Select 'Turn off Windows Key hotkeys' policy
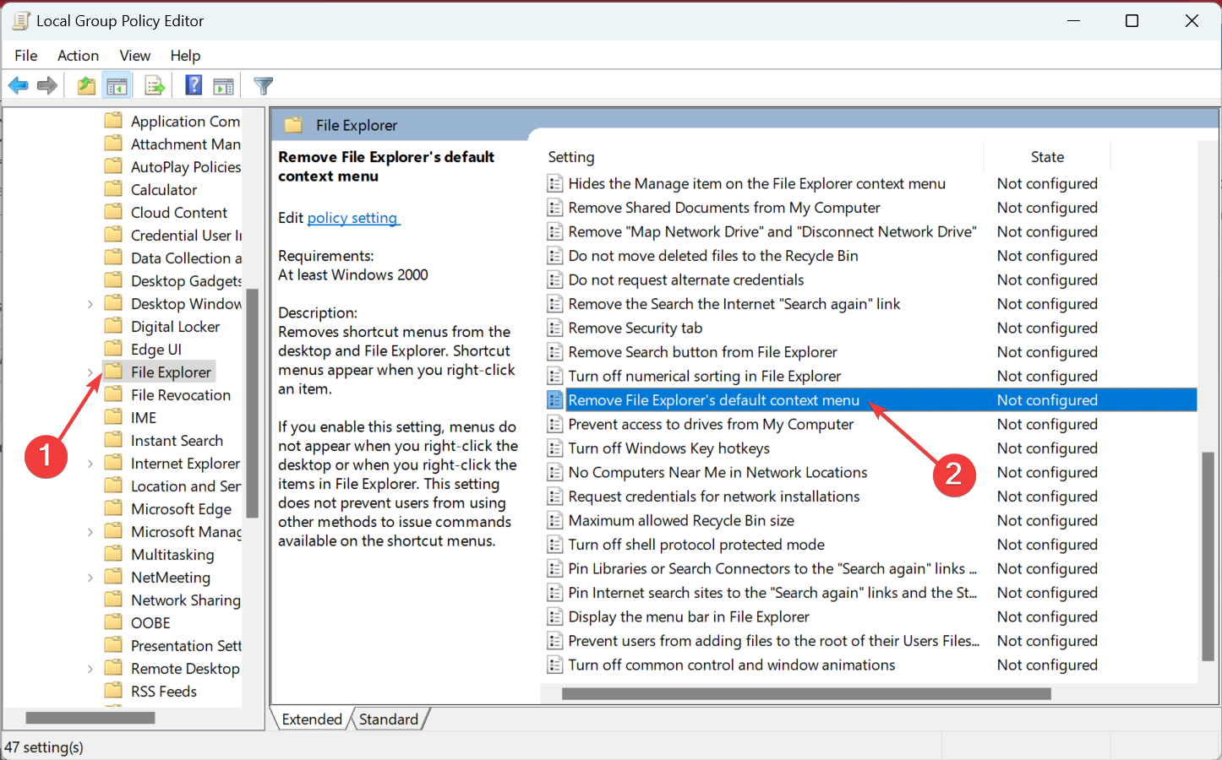 coord(668,448)
